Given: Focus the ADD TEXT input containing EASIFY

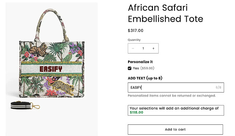Looking at the screenshot, I should tap(170, 87).
